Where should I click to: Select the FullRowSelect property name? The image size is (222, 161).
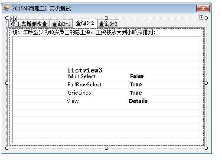coord(85,85)
